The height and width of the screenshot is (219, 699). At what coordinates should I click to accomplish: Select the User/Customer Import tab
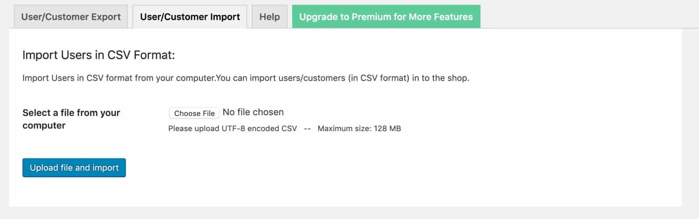(x=190, y=17)
